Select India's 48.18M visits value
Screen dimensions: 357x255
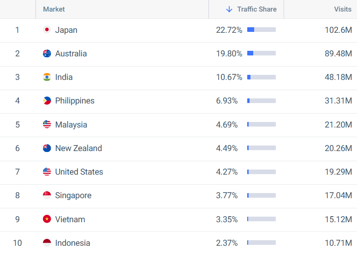pyautogui.click(x=339, y=77)
